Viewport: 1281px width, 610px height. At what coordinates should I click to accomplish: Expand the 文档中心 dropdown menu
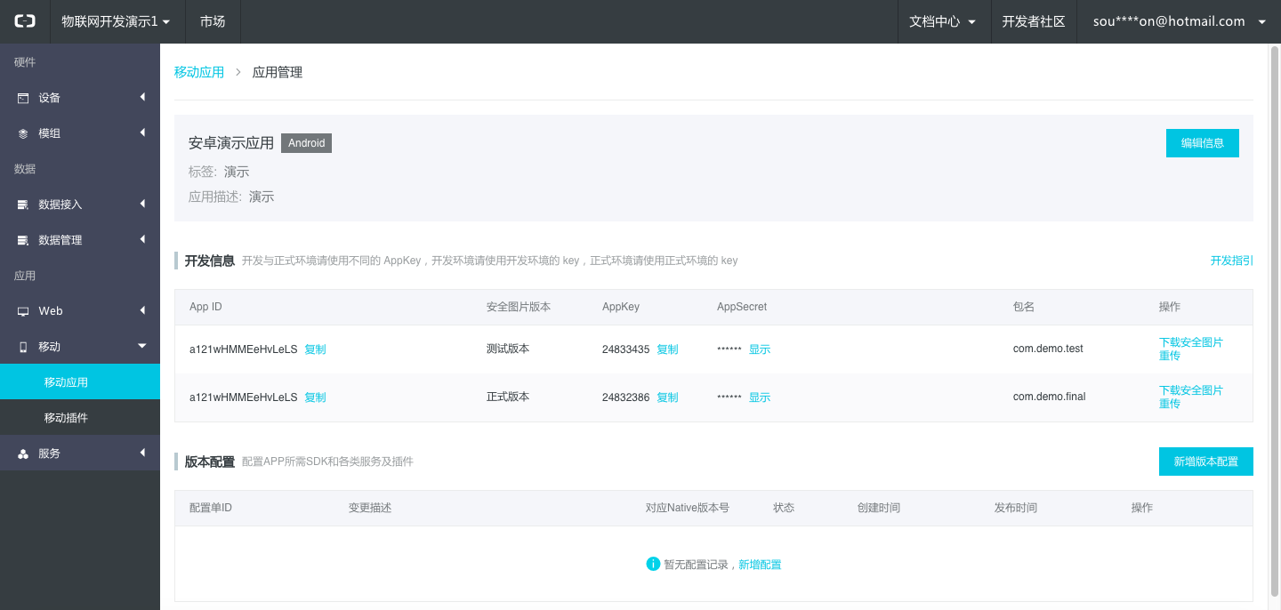pos(942,21)
